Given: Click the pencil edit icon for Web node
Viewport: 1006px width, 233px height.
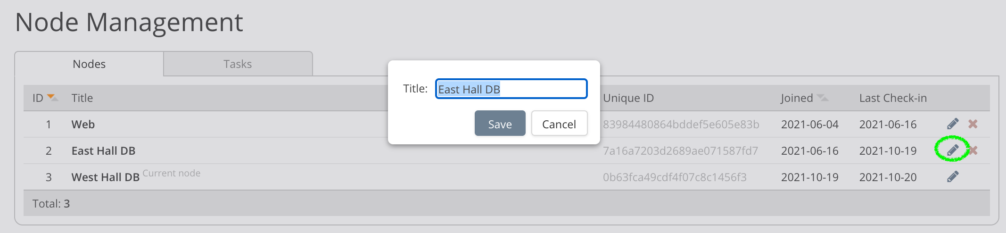Looking at the screenshot, I should [953, 124].
